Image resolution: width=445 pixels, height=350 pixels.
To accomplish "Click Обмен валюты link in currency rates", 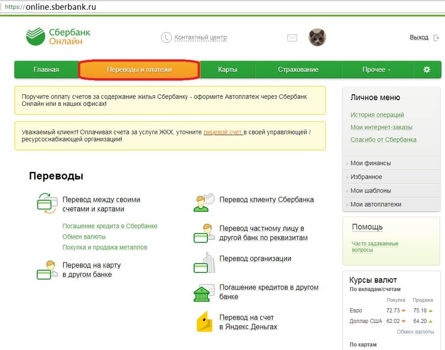I will pos(415,332).
